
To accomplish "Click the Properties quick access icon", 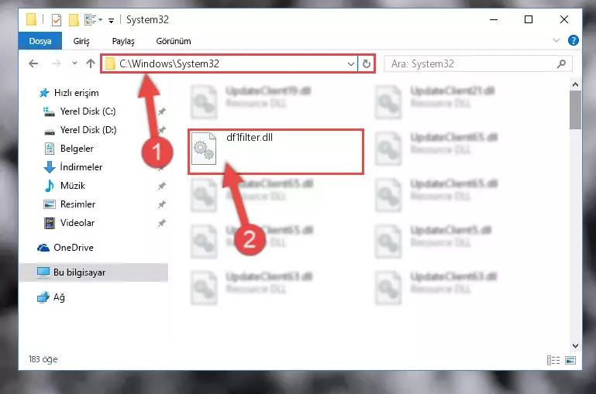I will pos(57,19).
